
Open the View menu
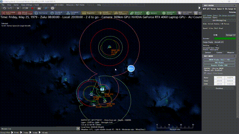click(9, 5)
